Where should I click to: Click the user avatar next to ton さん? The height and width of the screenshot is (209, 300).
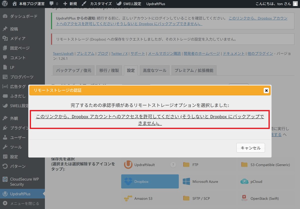pos(295,4)
